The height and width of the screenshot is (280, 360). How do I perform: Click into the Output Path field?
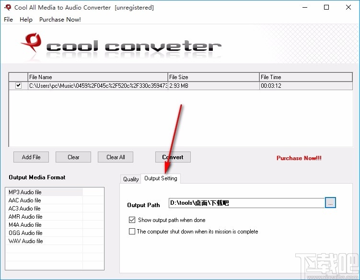pyautogui.click(x=247, y=203)
